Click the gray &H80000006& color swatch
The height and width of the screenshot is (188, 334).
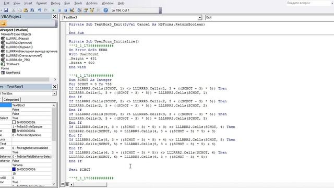14,131
